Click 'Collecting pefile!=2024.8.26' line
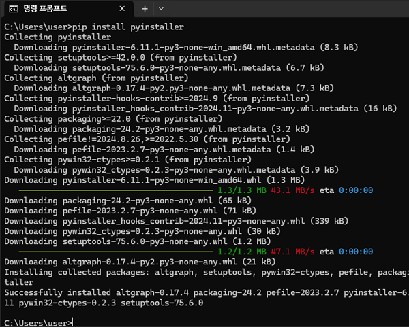 [147, 139]
